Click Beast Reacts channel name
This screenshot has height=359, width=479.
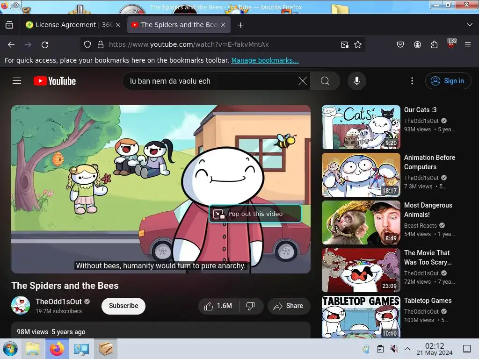click(x=421, y=226)
